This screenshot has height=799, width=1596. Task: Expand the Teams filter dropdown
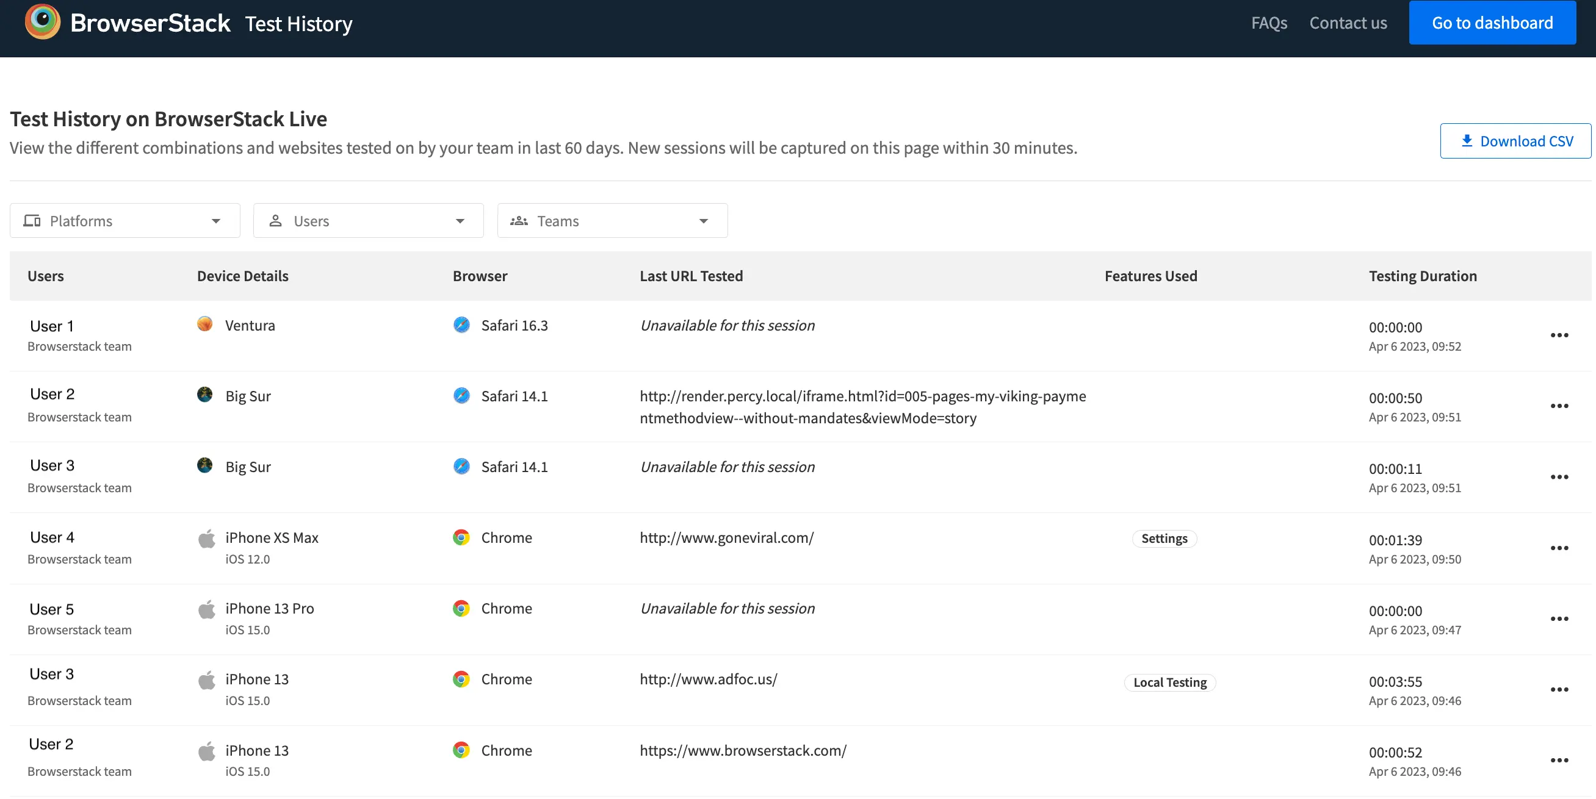pyautogui.click(x=612, y=221)
